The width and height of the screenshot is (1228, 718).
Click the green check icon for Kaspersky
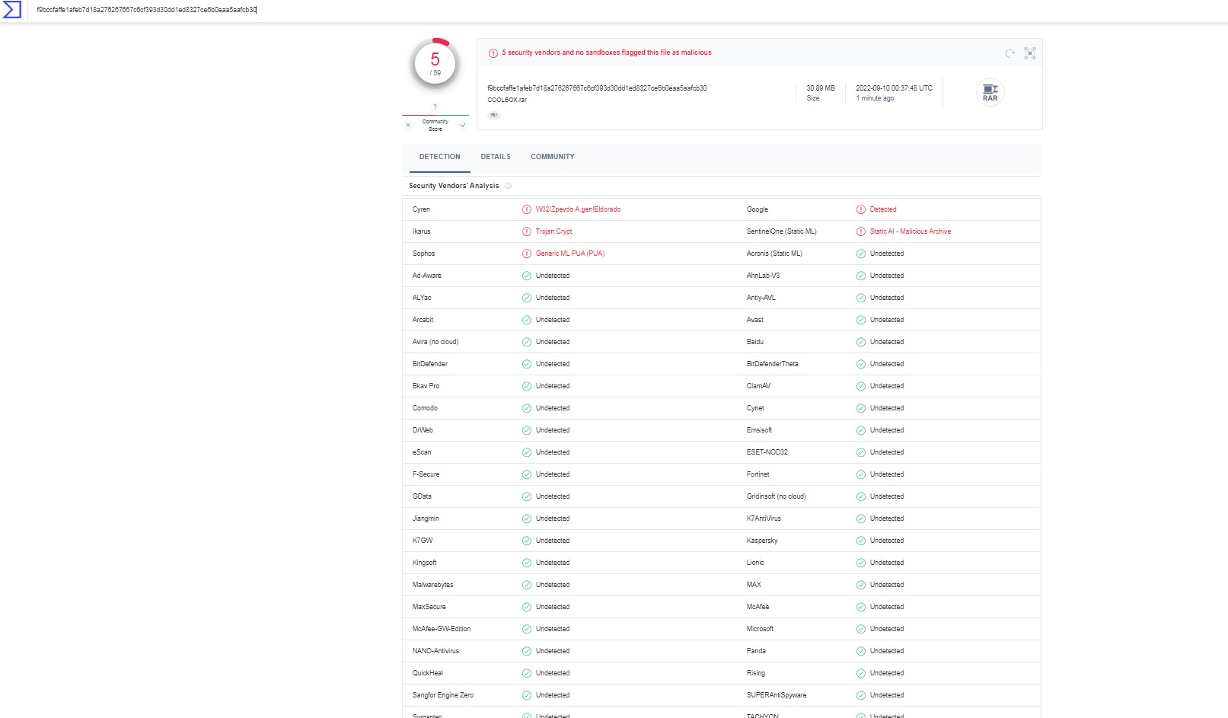pyautogui.click(x=861, y=541)
